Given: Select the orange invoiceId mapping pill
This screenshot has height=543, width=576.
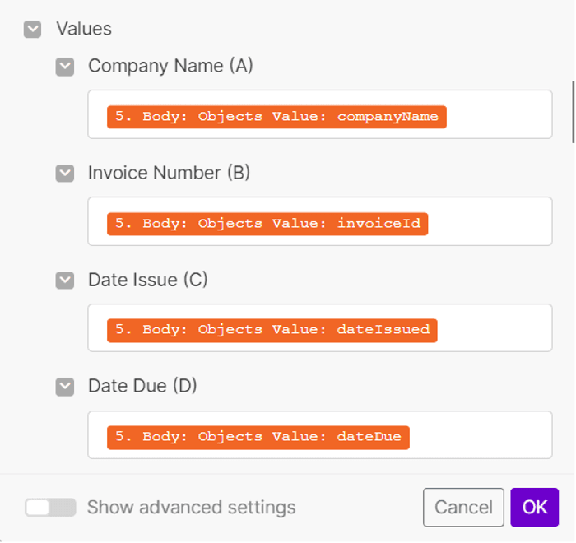Looking at the screenshot, I should [267, 223].
